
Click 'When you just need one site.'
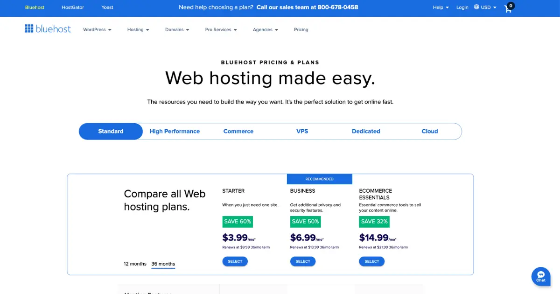pos(250,205)
